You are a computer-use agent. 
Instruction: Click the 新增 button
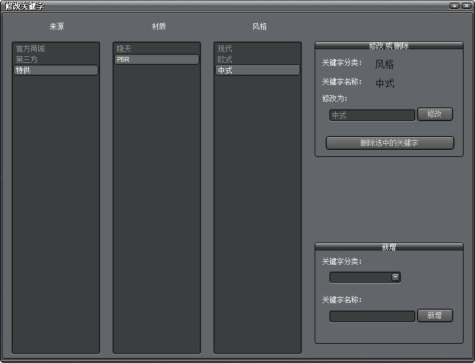pos(435,316)
